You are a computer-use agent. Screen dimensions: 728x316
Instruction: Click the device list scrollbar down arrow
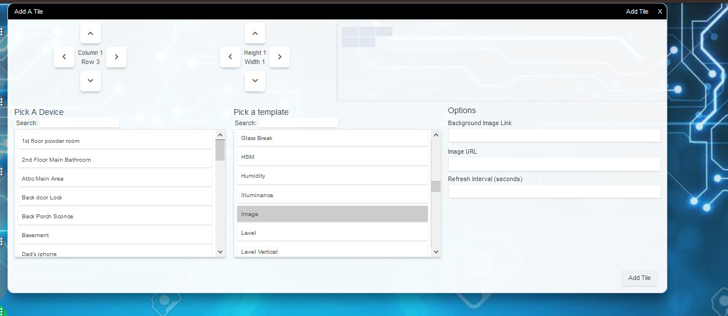pyautogui.click(x=220, y=251)
